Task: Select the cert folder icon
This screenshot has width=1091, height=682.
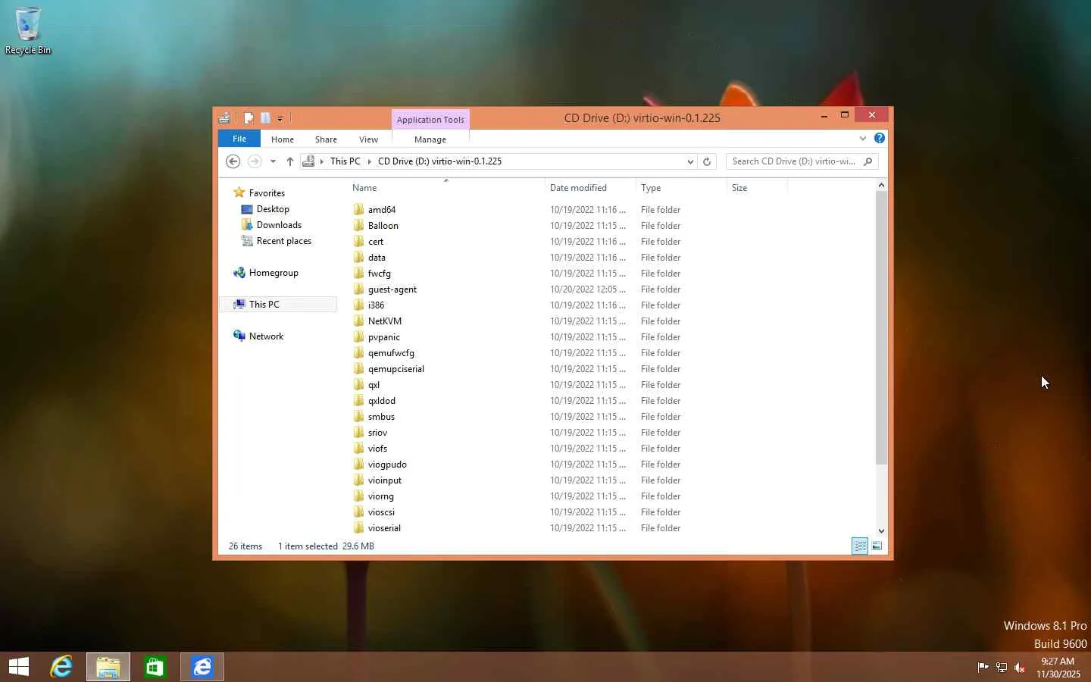Action: pos(359,241)
